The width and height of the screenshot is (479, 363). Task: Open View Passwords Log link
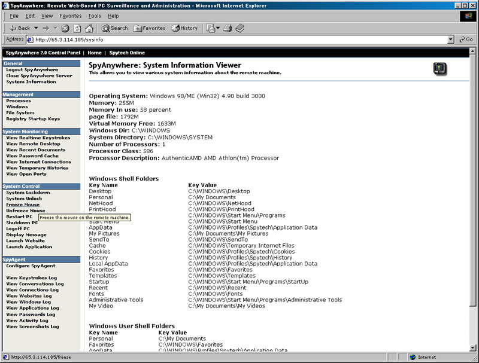click(31, 314)
